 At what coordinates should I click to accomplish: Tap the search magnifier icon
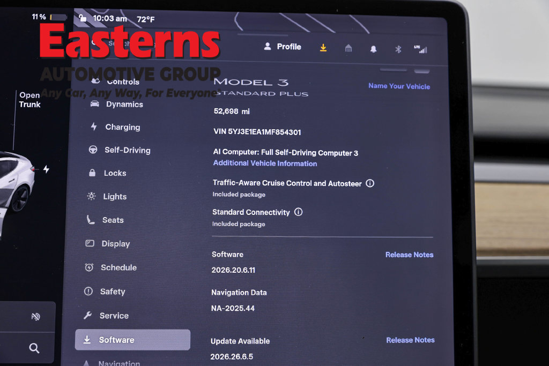pos(34,348)
